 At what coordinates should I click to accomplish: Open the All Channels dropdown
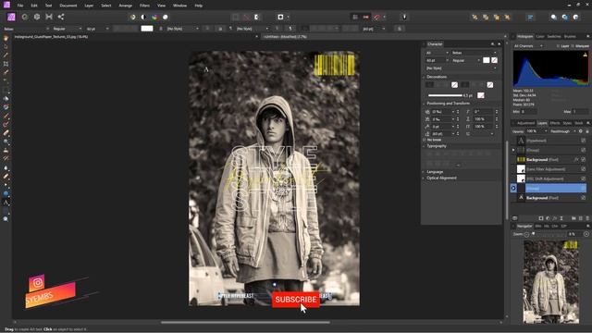coord(528,46)
